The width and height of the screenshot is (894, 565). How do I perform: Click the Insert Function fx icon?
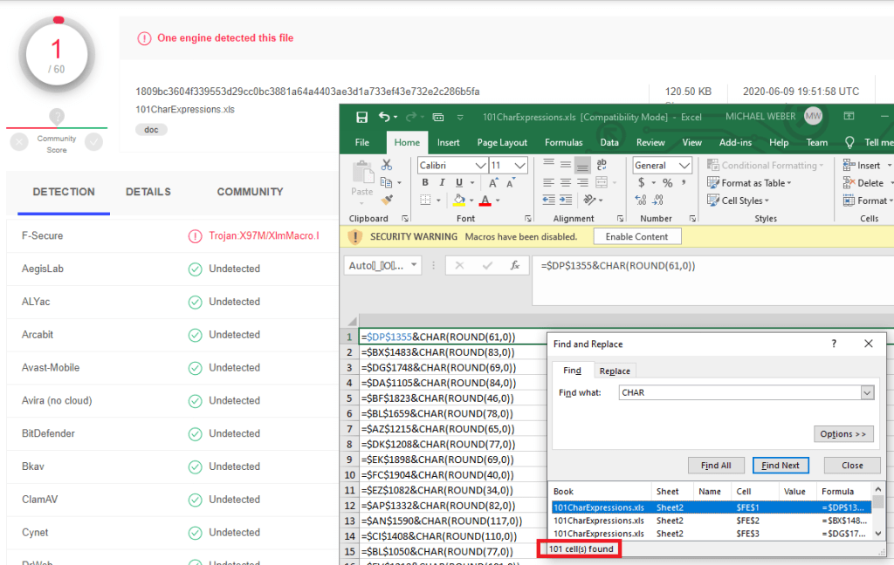515,265
